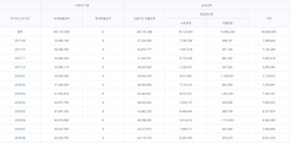Click the 상세내역 group header
The width and height of the screenshot is (296, 144).
pyautogui.click(x=206, y=5)
